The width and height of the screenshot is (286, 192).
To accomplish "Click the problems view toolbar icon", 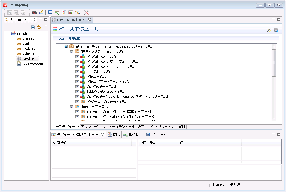I will (x=64, y=12).
